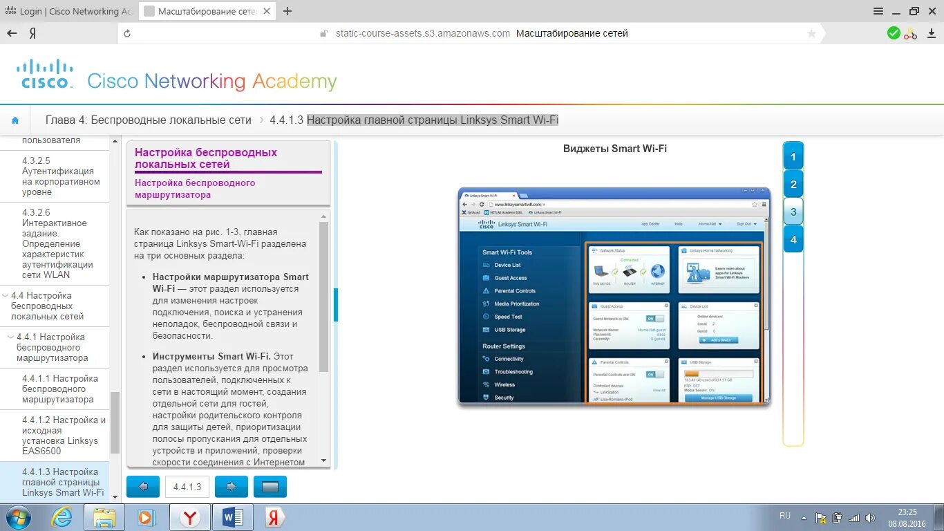This screenshot has width=944, height=531.
Task: Click the content text scrollbar down arrow
Action: click(x=323, y=460)
